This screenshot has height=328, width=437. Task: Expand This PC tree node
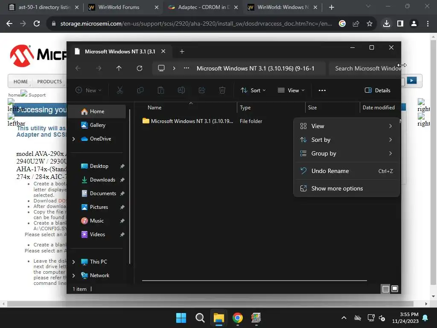pyautogui.click(x=73, y=262)
